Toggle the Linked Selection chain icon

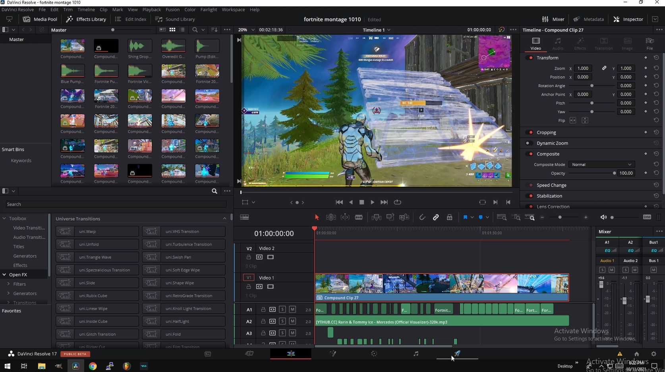click(x=436, y=217)
